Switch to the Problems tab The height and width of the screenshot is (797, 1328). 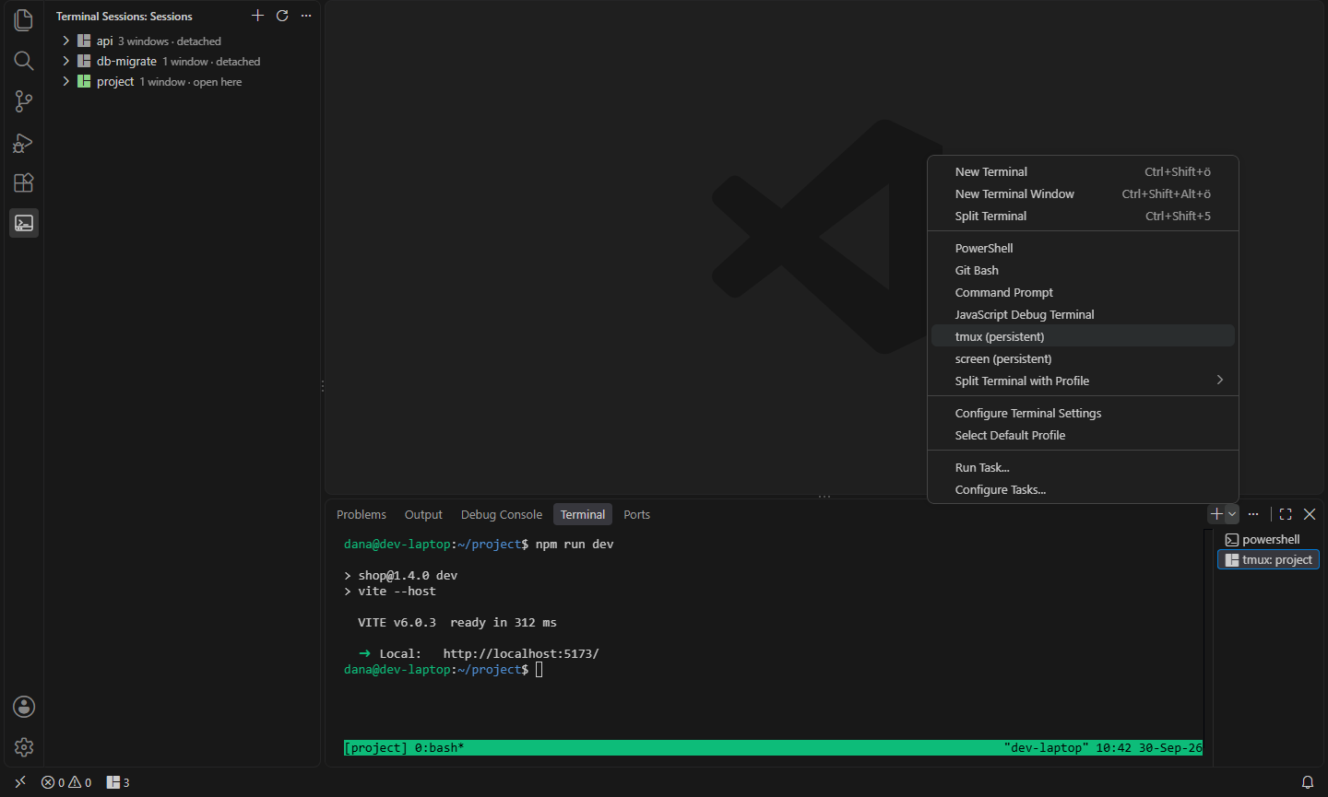coord(362,514)
